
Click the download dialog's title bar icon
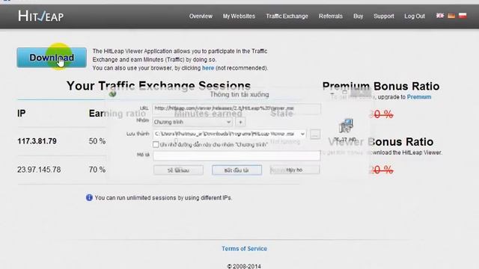[x=112, y=94]
